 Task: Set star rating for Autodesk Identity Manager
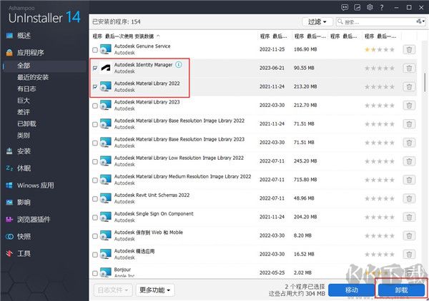coord(380,68)
